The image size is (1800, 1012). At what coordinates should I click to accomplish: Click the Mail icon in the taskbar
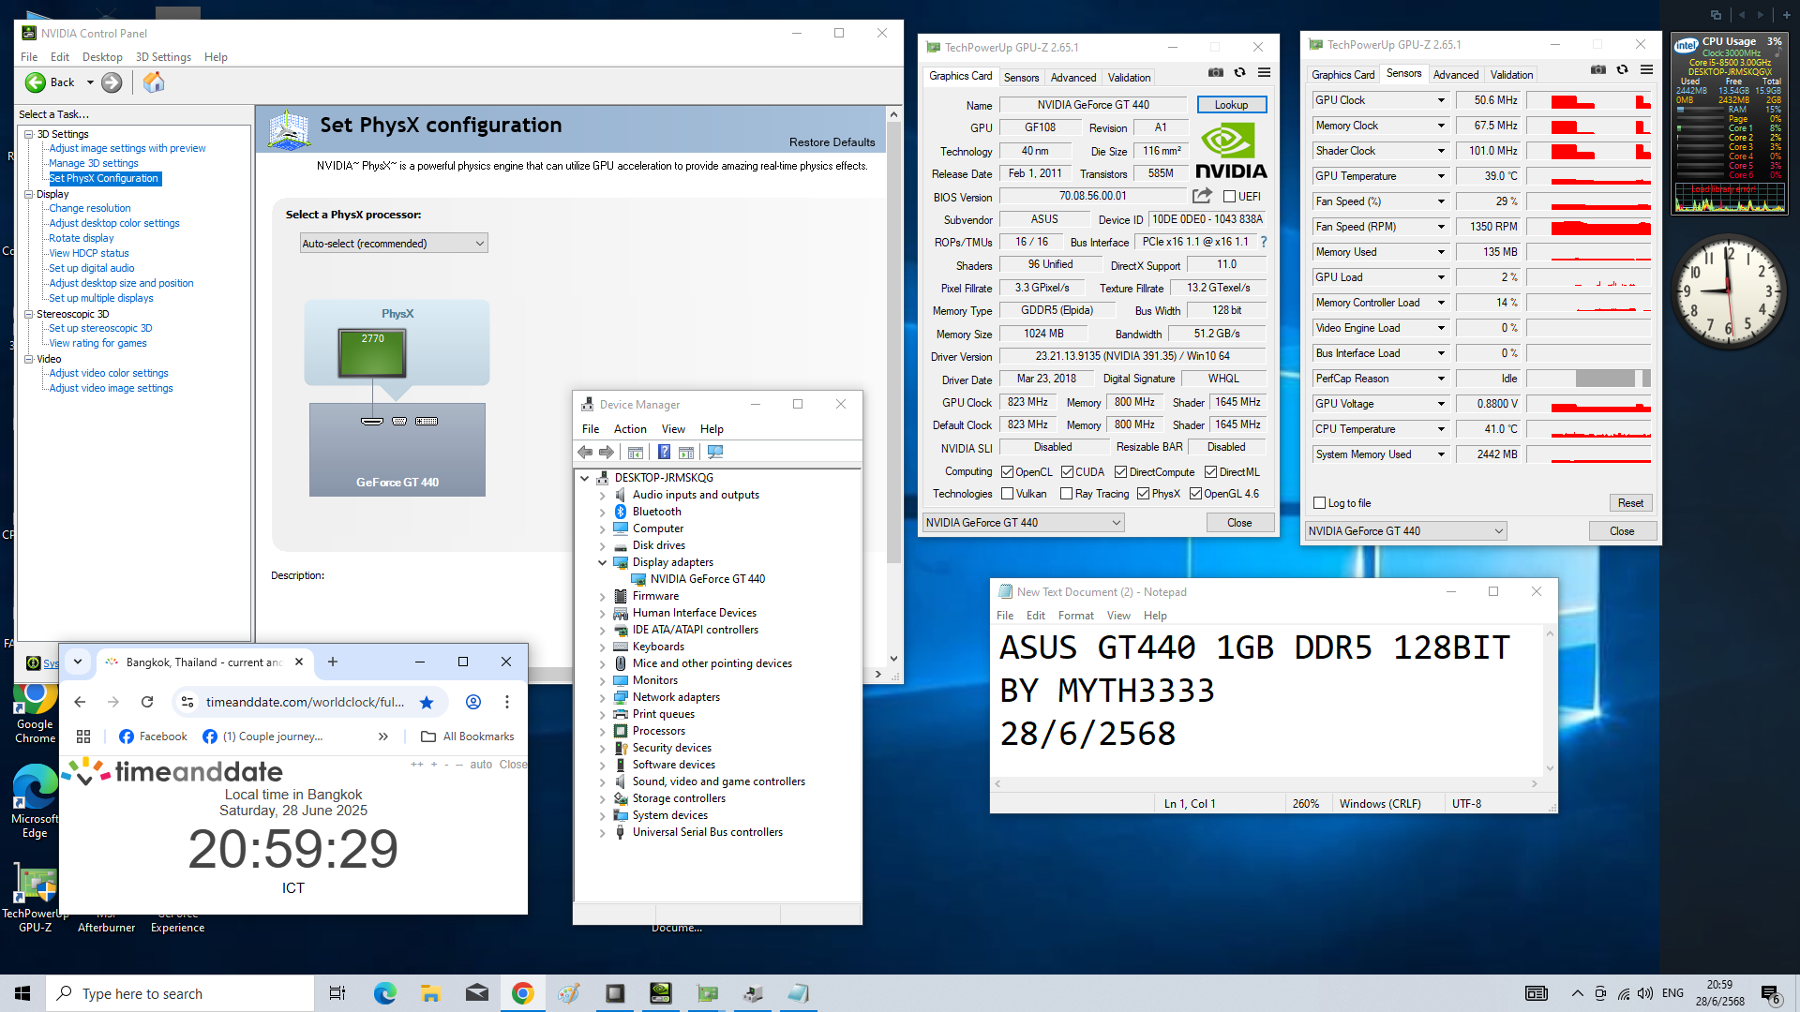pyautogui.click(x=476, y=993)
